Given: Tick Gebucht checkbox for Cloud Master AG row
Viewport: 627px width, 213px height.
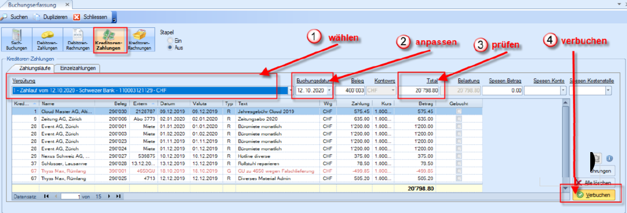Looking at the screenshot, I should pyautogui.click(x=460, y=112).
